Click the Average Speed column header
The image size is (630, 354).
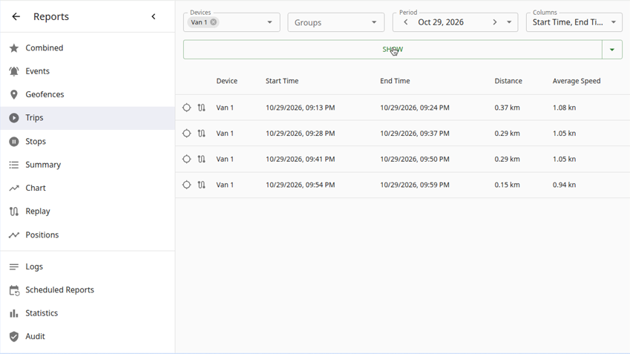[577, 81]
